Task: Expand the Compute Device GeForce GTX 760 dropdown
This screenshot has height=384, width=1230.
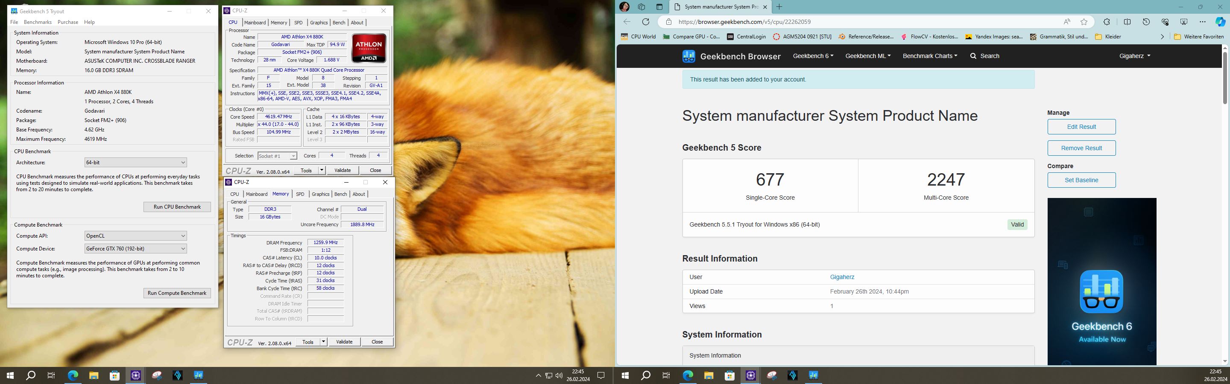Action: pos(136,248)
